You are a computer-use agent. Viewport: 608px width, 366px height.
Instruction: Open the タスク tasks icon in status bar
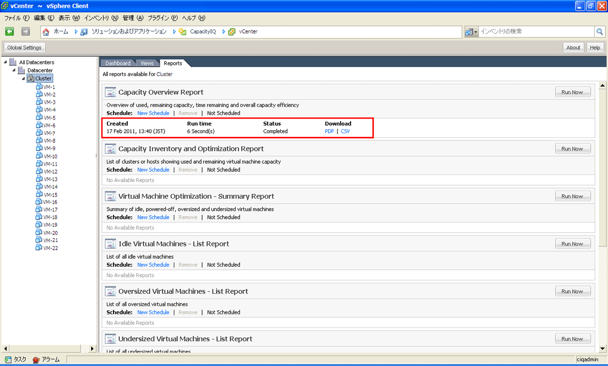8,359
